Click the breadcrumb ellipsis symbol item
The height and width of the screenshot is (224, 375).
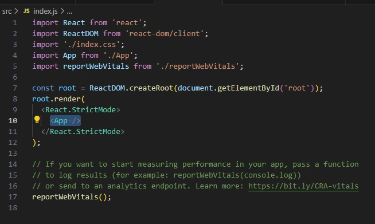tap(69, 12)
